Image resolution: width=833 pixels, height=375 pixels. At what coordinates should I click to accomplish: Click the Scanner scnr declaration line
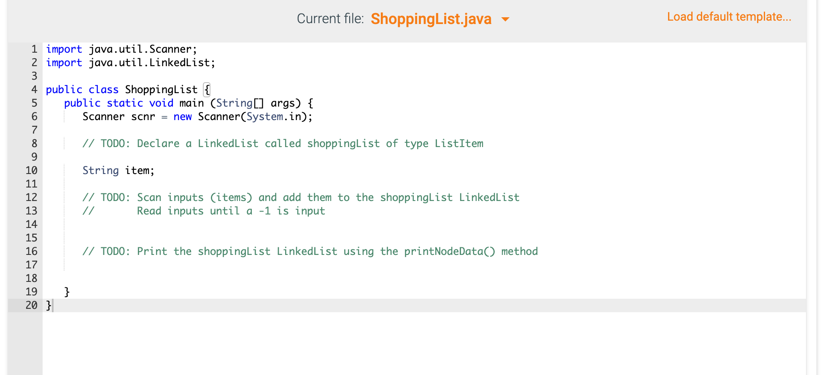[197, 117]
